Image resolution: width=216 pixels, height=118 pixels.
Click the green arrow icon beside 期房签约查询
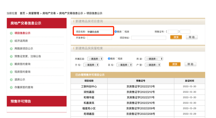click(x=11, y=64)
